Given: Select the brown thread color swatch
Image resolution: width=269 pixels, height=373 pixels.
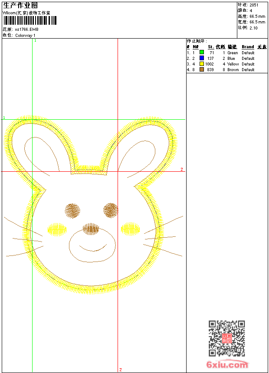Looking at the screenshot, I should coord(202,69).
